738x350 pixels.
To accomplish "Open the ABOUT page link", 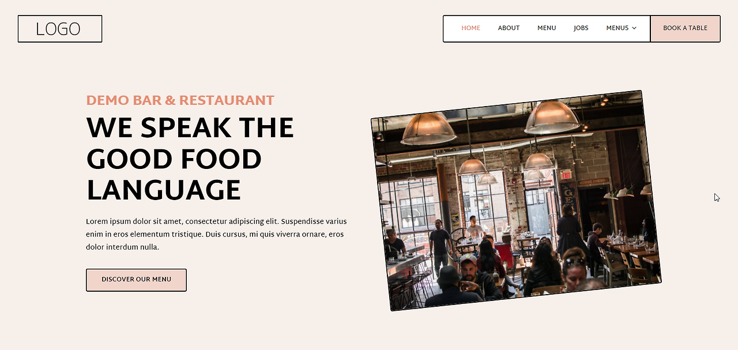I will tap(509, 28).
